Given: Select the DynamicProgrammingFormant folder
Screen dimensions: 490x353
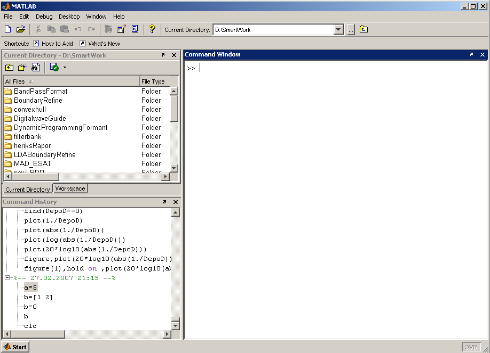Looking at the screenshot, I should click(x=61, y=128).
